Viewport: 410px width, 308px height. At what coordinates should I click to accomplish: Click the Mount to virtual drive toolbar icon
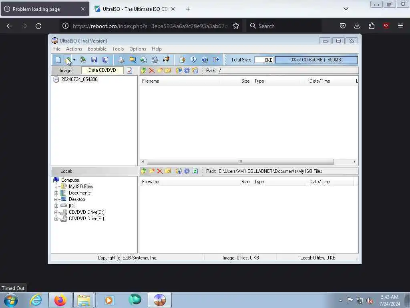(x=155, y=60)
